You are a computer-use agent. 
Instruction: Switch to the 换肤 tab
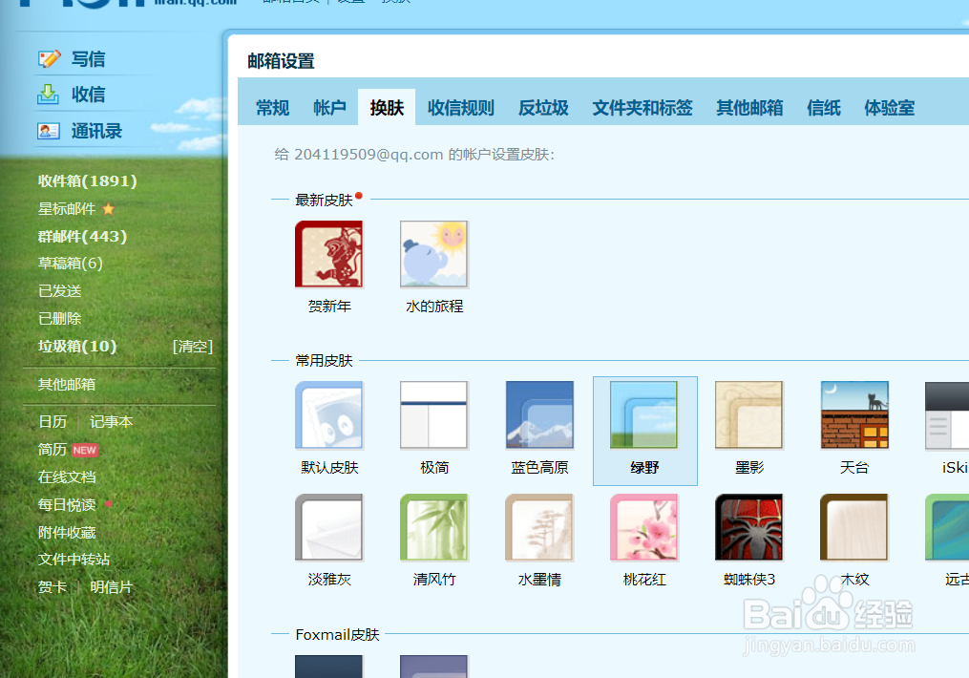coord(387,108)
